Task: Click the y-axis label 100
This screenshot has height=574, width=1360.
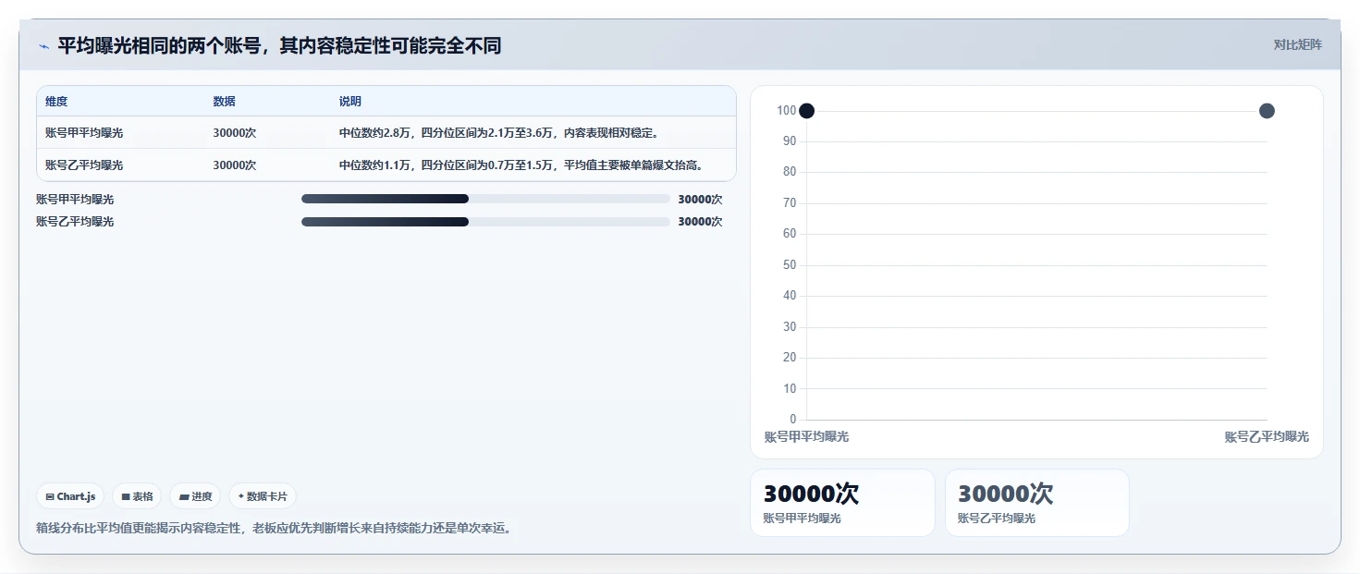Action: tap(786, 111)
